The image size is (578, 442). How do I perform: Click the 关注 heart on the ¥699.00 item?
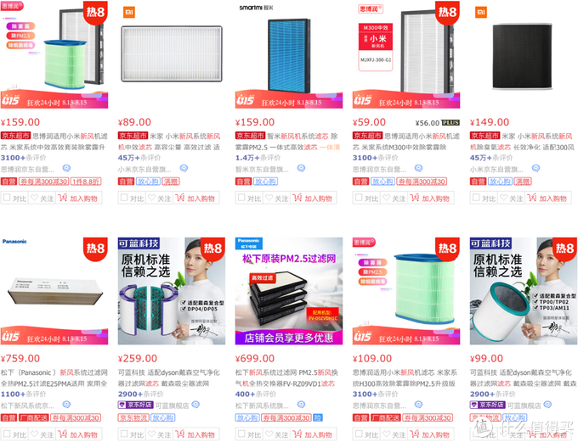pos(277,434)
